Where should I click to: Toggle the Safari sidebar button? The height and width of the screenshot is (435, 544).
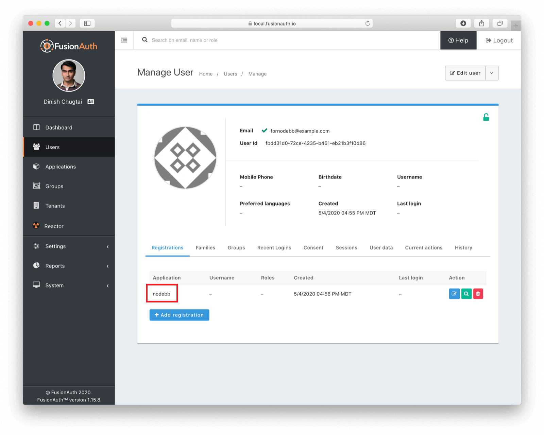coord(87,23)
